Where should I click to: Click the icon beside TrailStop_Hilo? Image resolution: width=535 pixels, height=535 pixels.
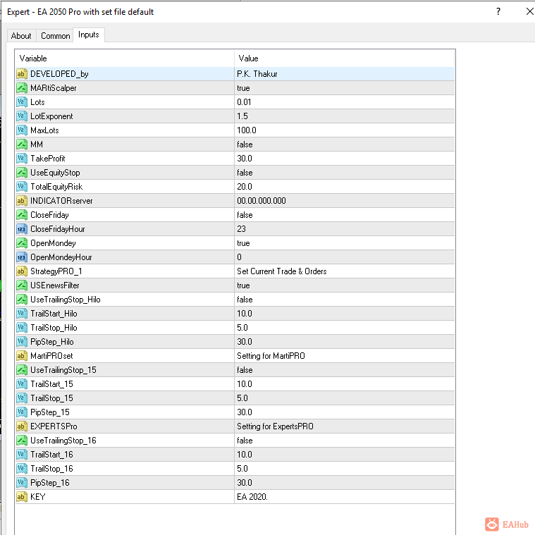point(21,328)
